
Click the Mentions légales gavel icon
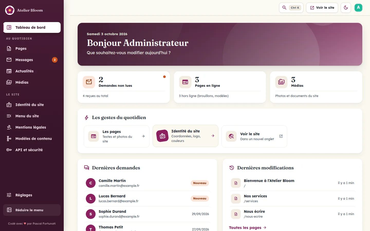point(9,127)
